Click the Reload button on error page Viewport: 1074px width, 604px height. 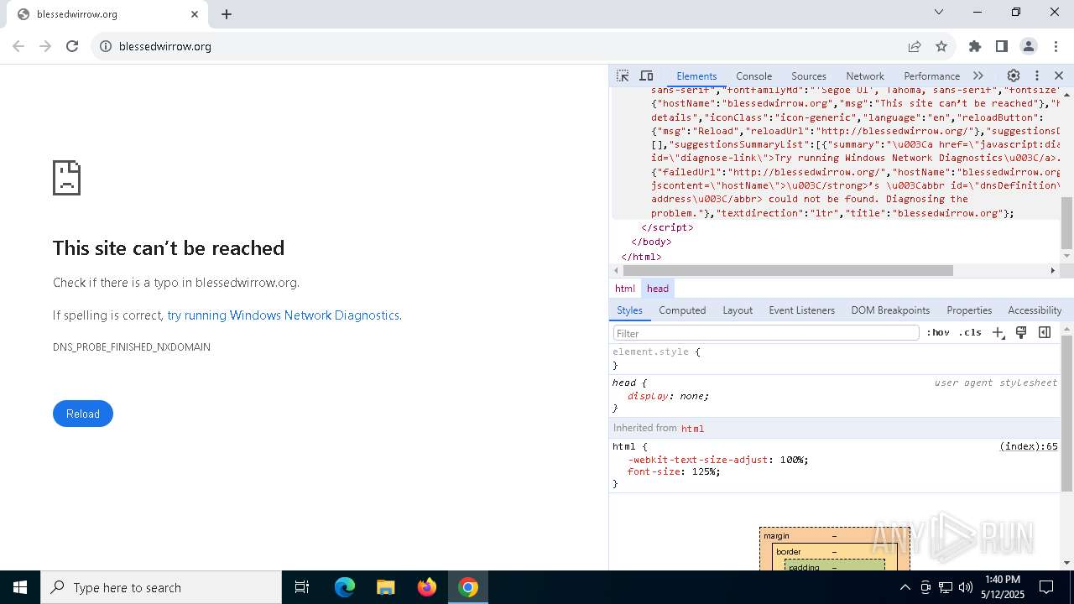83,414
